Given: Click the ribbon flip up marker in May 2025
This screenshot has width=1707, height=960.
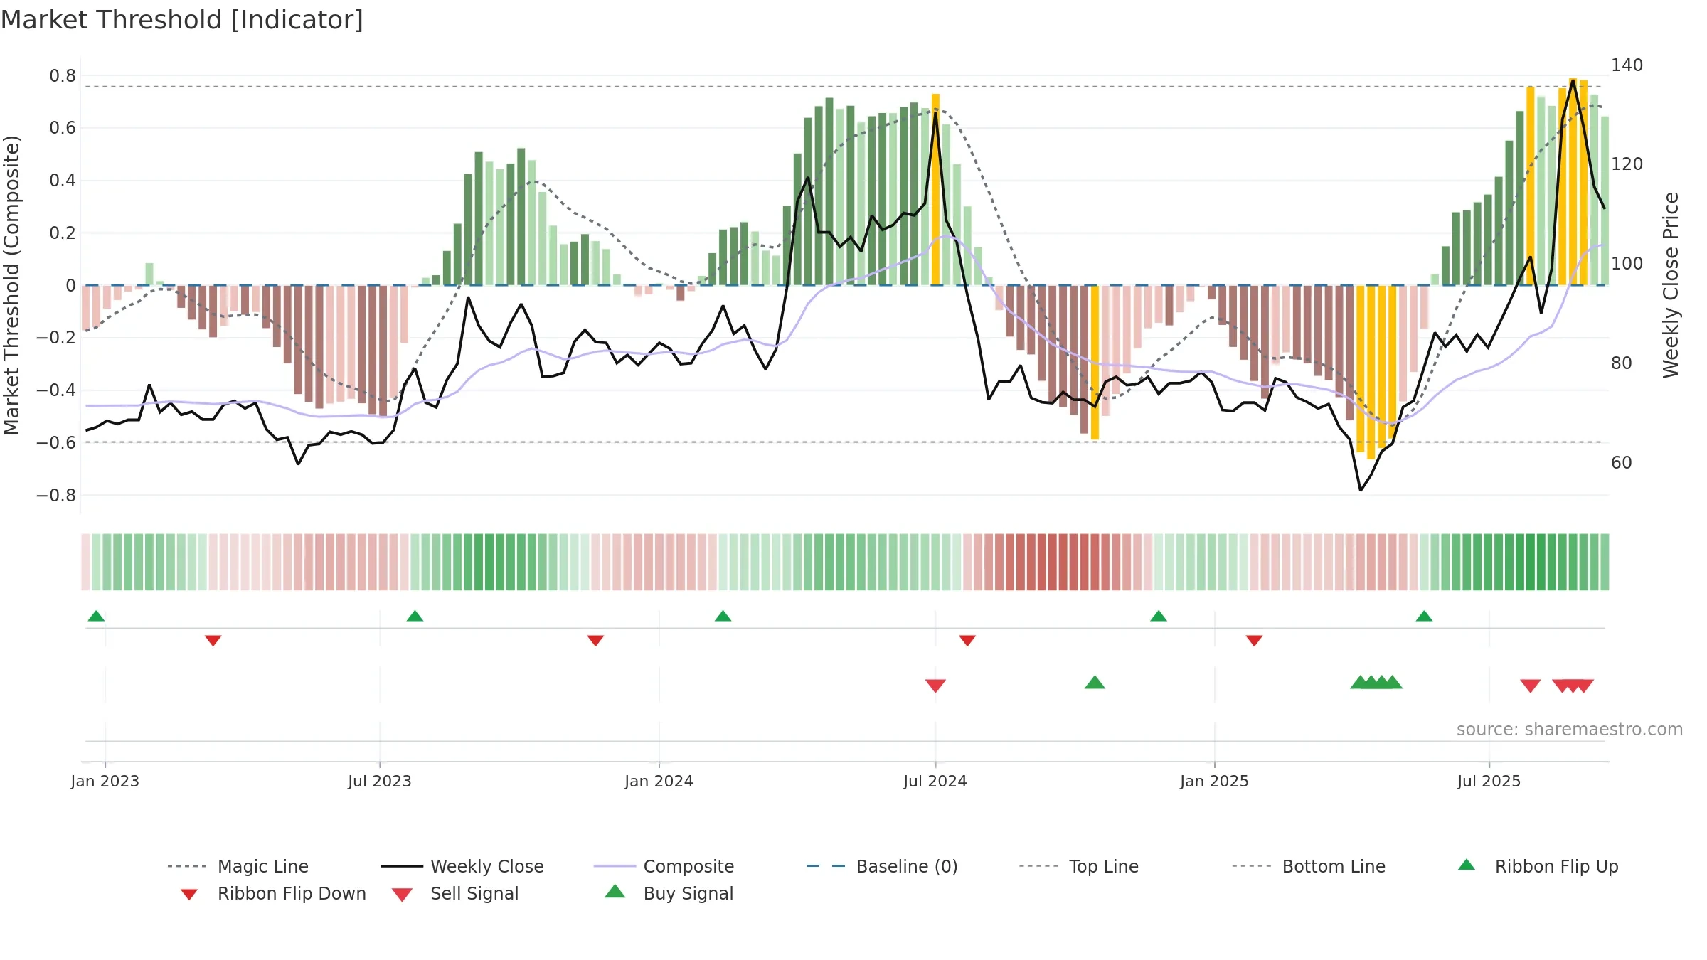Looking at the screenshot, I should 1424,616.
